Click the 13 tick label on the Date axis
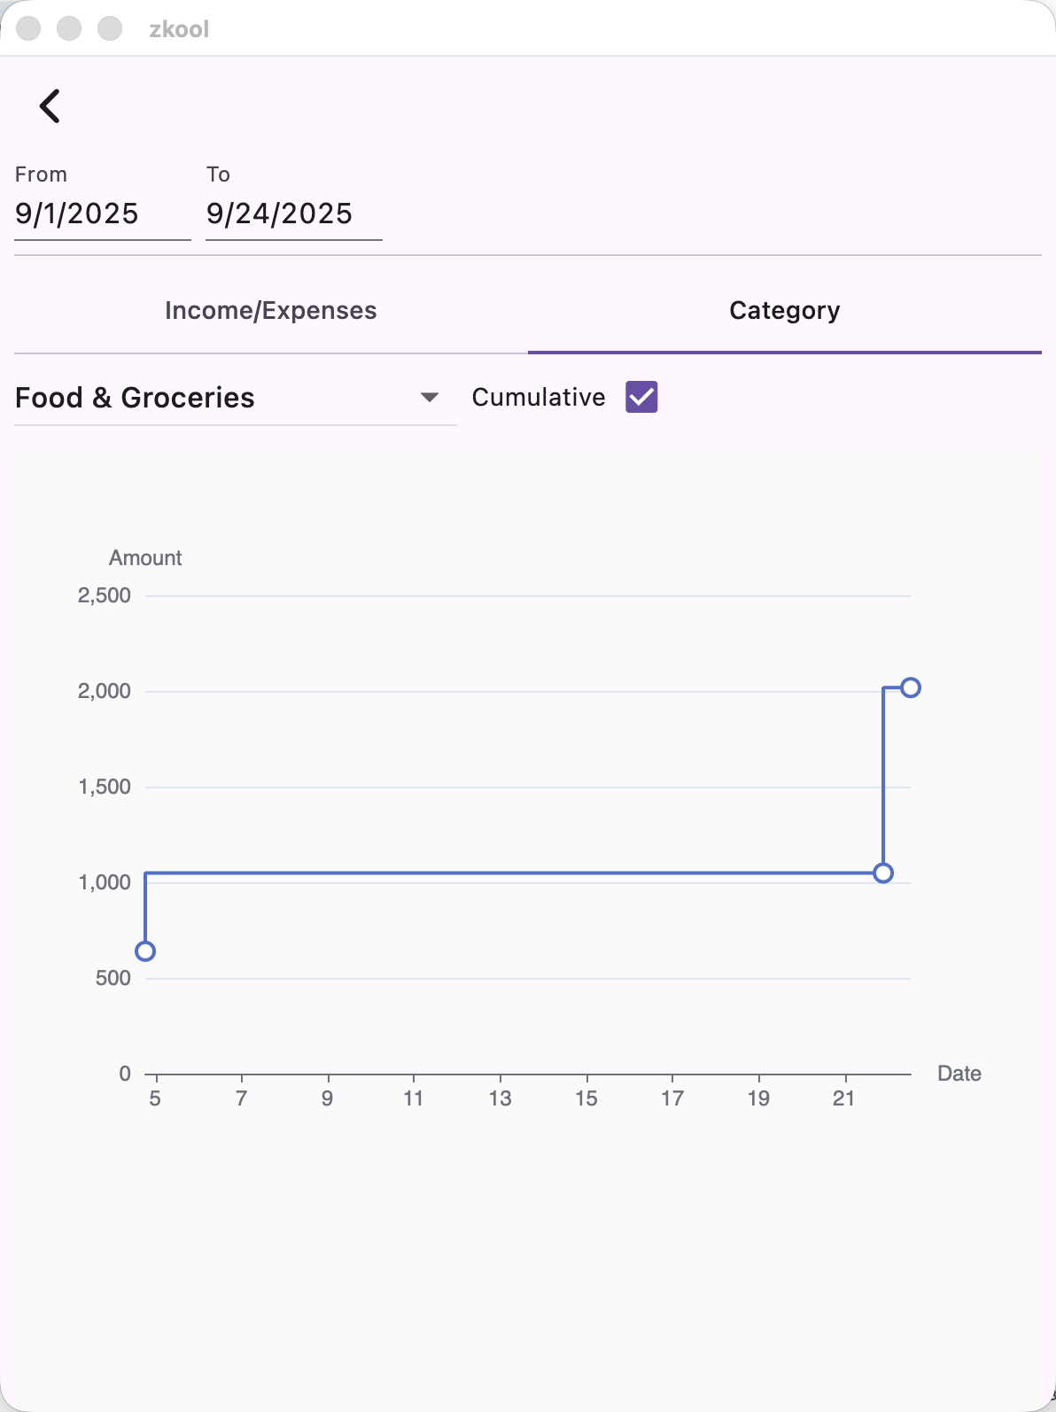Image resolution: width=1056 pixels, height=1412 pixels. coord(500,1098)
